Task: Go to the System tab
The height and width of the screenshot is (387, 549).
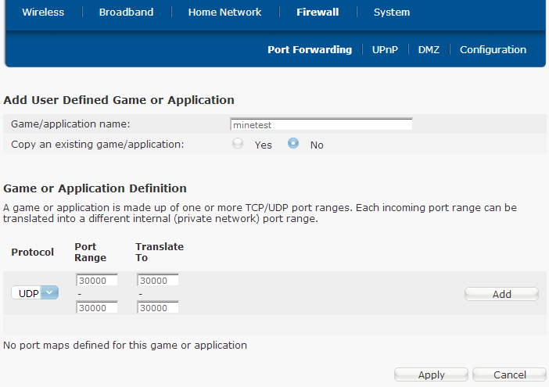Action: pos(391,13)
